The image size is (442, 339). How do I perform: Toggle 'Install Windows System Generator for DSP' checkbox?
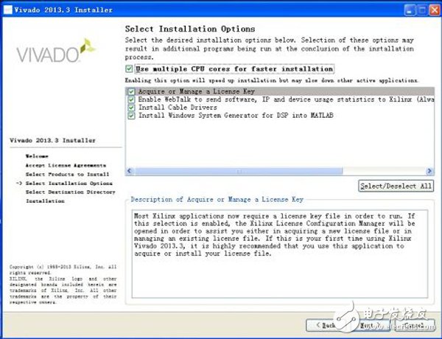(x=131, y=116)
